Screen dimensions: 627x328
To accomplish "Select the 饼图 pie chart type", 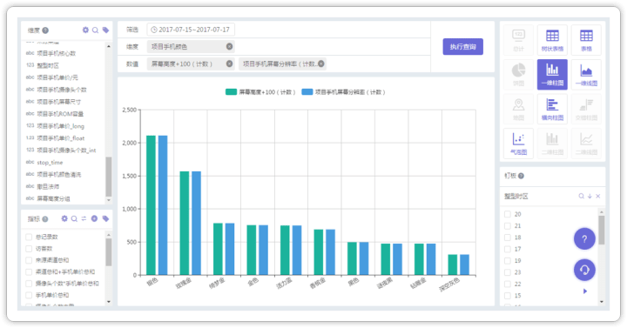I will 518,74.
